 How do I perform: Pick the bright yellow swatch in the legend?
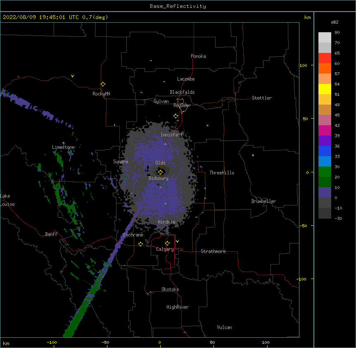pyautogui.click(x=325, y=89)
